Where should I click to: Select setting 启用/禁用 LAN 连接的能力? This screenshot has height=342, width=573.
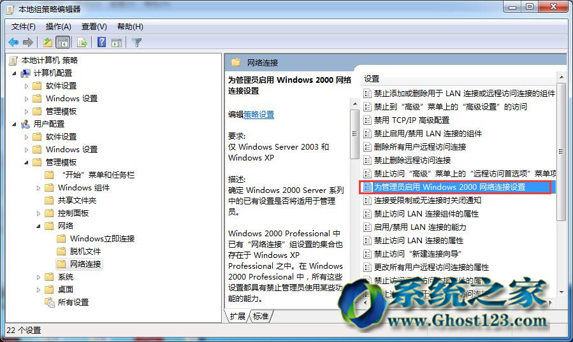tap(420, 227)
